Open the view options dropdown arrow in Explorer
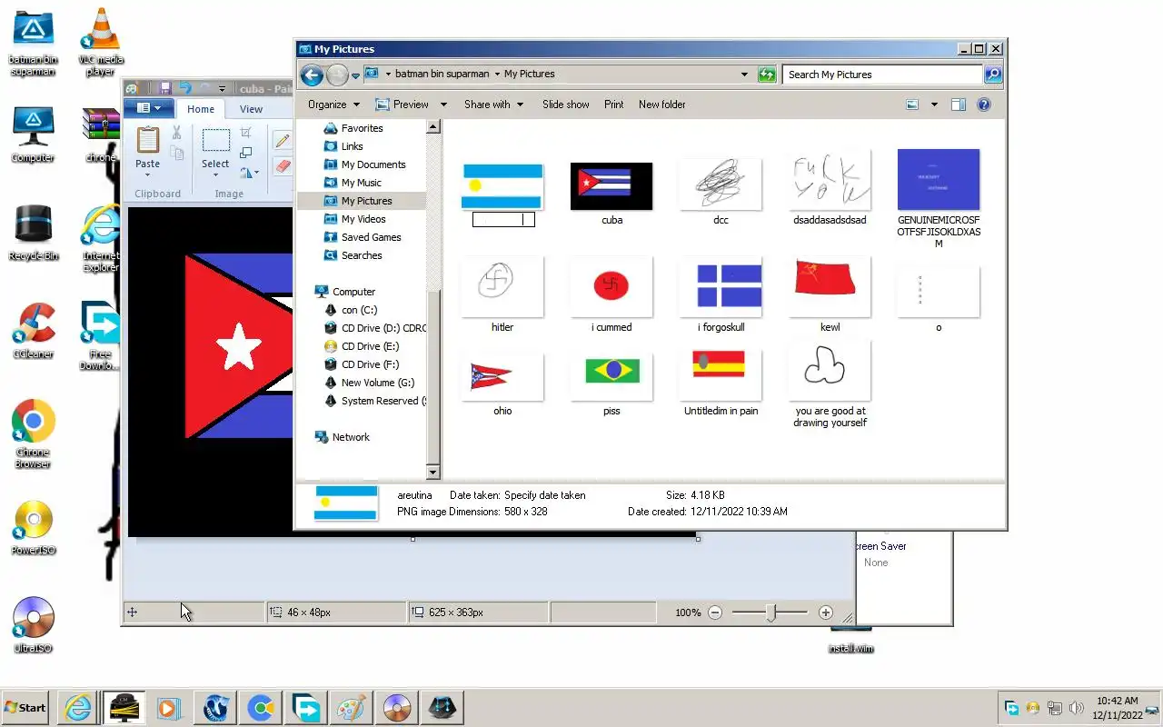This screenshot has height=727, width=1163. (933, 105)
